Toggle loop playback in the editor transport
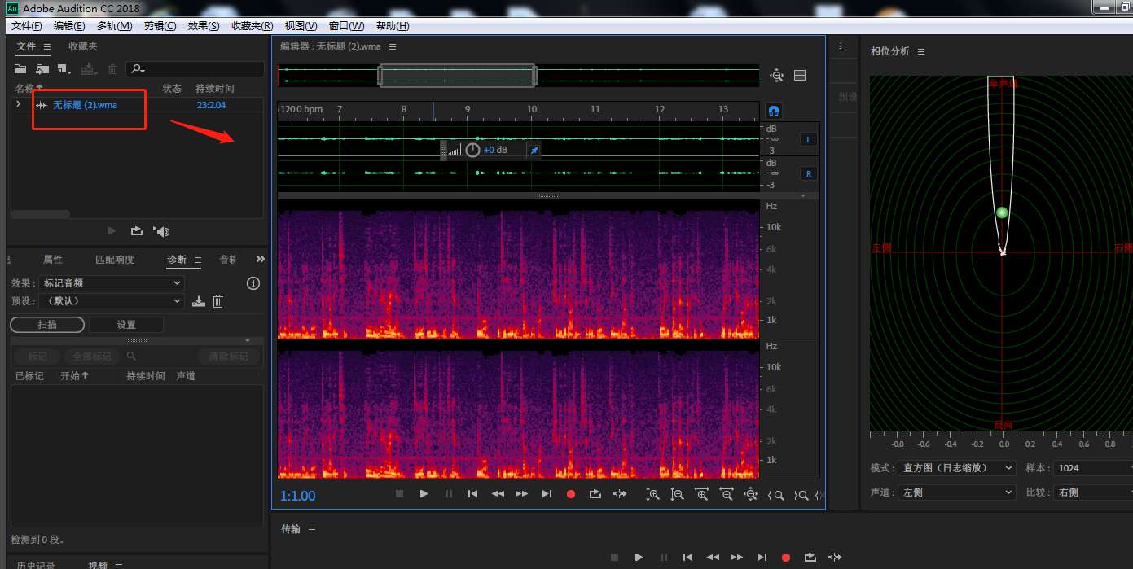This screenshot has height=569, width=1133. point(595,494)
